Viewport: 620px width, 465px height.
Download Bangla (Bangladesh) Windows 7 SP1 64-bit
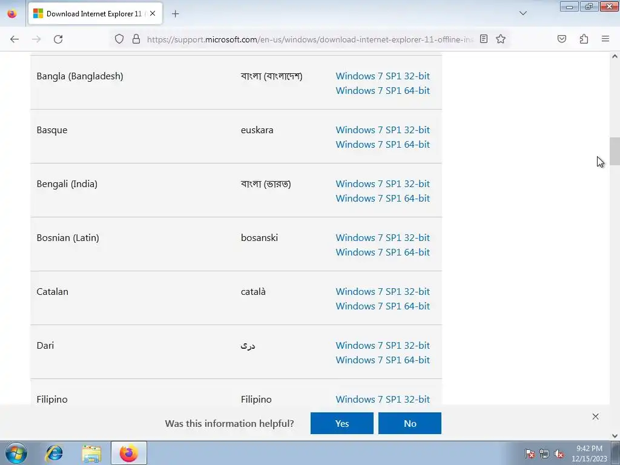click(383, 91)
